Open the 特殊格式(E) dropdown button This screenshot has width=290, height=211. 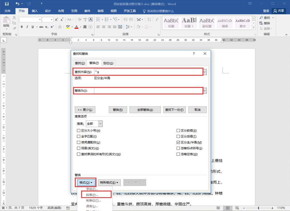click(x=109, y=183)
